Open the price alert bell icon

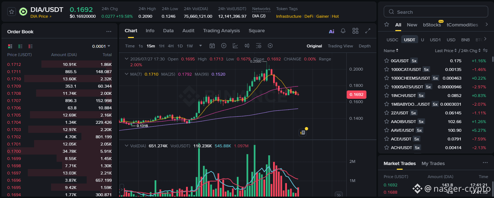pyautogui.click(x=343, y=31)
